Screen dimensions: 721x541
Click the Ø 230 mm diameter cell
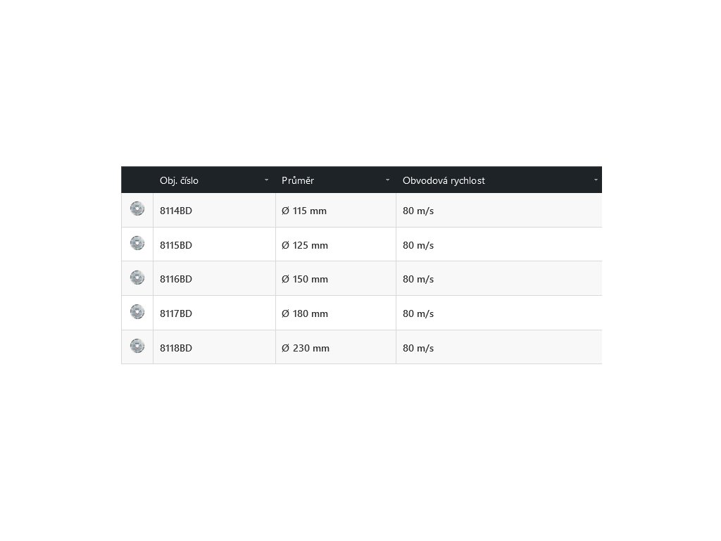coord(306,348)
